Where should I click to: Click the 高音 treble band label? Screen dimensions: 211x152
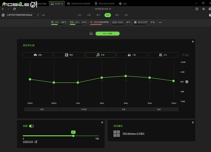pos(159,109)
